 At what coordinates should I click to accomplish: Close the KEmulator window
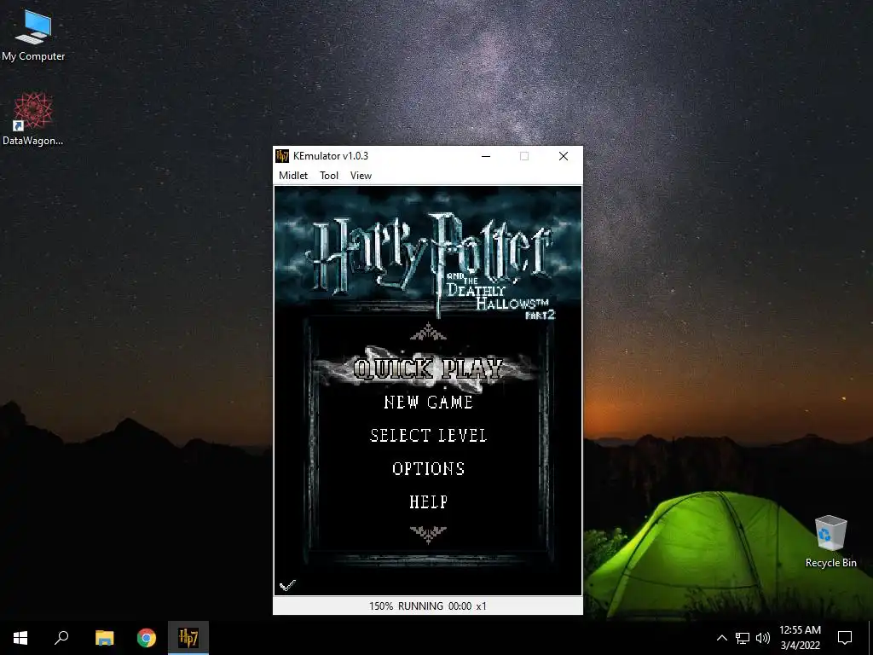(564, 156)
